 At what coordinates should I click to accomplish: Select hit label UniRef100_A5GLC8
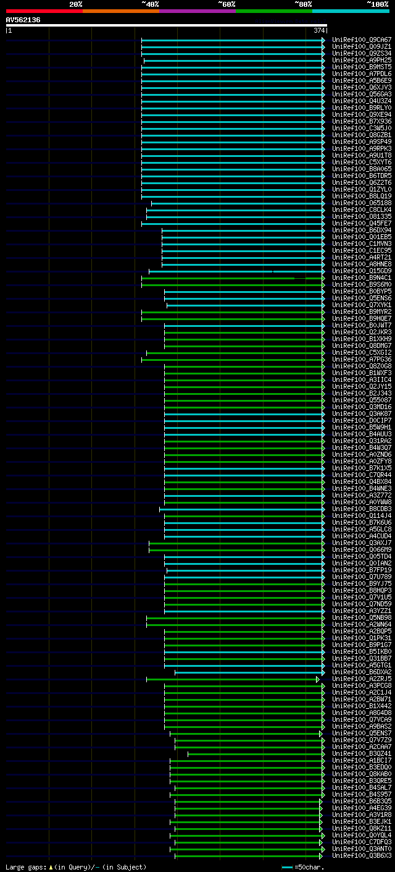click(x=362, y=529)
